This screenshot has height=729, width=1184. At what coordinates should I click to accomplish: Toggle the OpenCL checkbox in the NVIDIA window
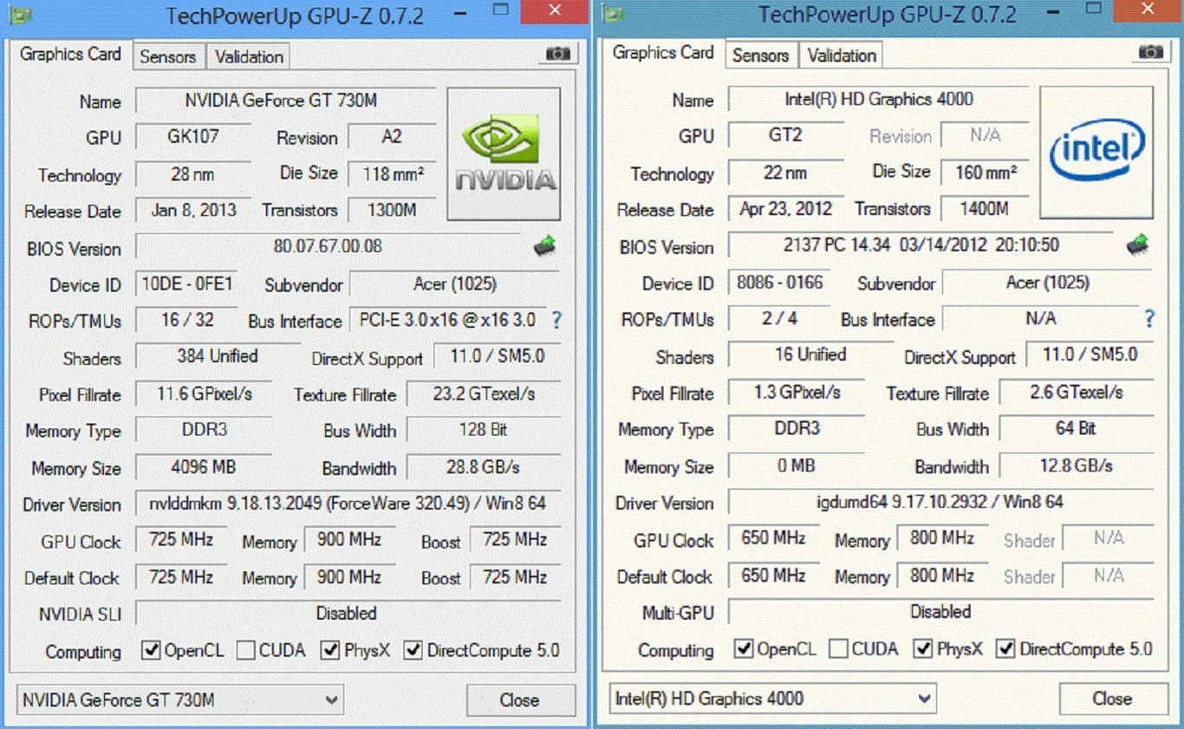152,650
